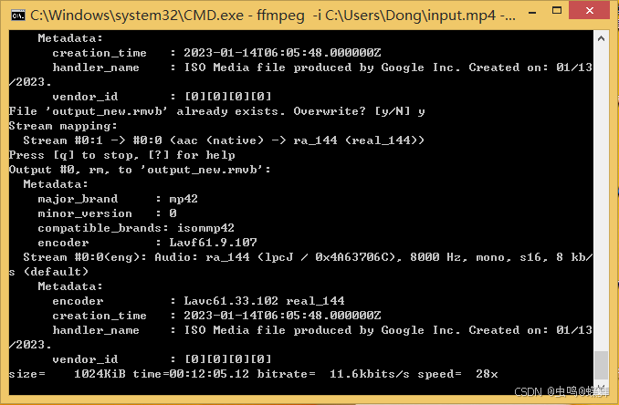
Task: Click the window title bar text
Action: coord(272,15)
